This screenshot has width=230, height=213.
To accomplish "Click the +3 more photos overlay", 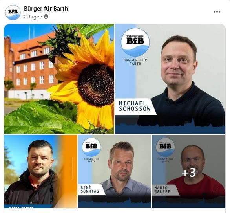I will click(x=189, y=173).
